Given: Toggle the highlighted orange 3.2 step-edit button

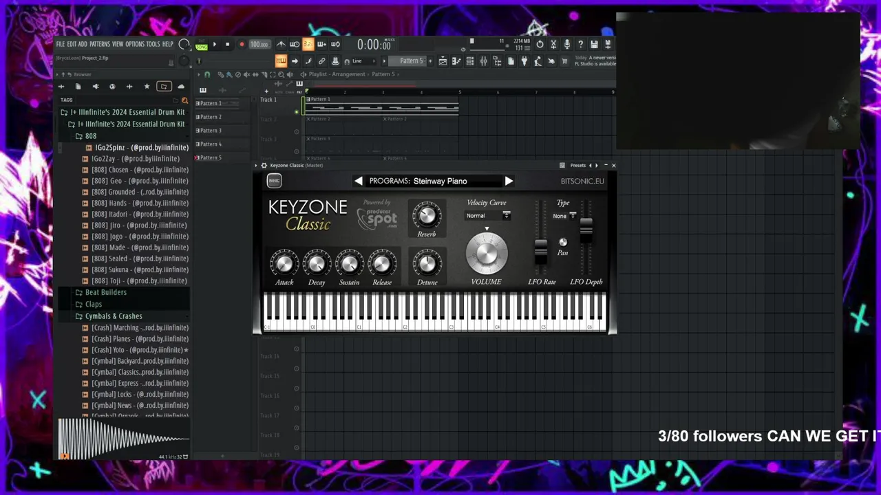Looking at the screenshot, I should click(308, 44).
